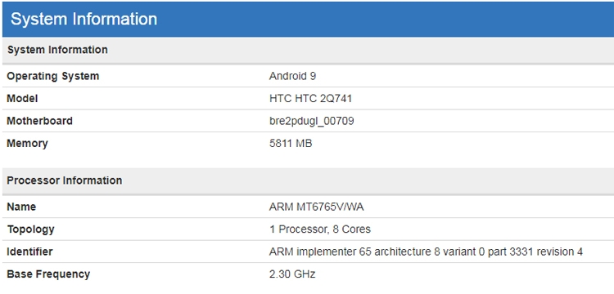Click the Model row label
Image resolution: width=614 pixels, height=294 pixels.
(x=22, y=98)
